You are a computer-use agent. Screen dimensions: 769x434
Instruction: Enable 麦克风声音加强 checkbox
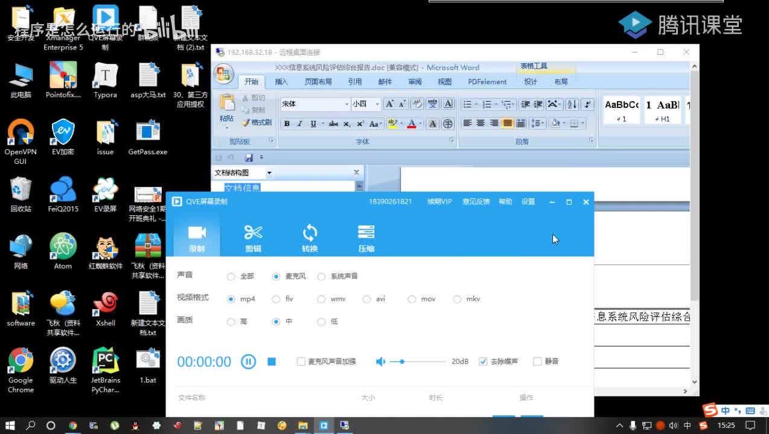301,362
